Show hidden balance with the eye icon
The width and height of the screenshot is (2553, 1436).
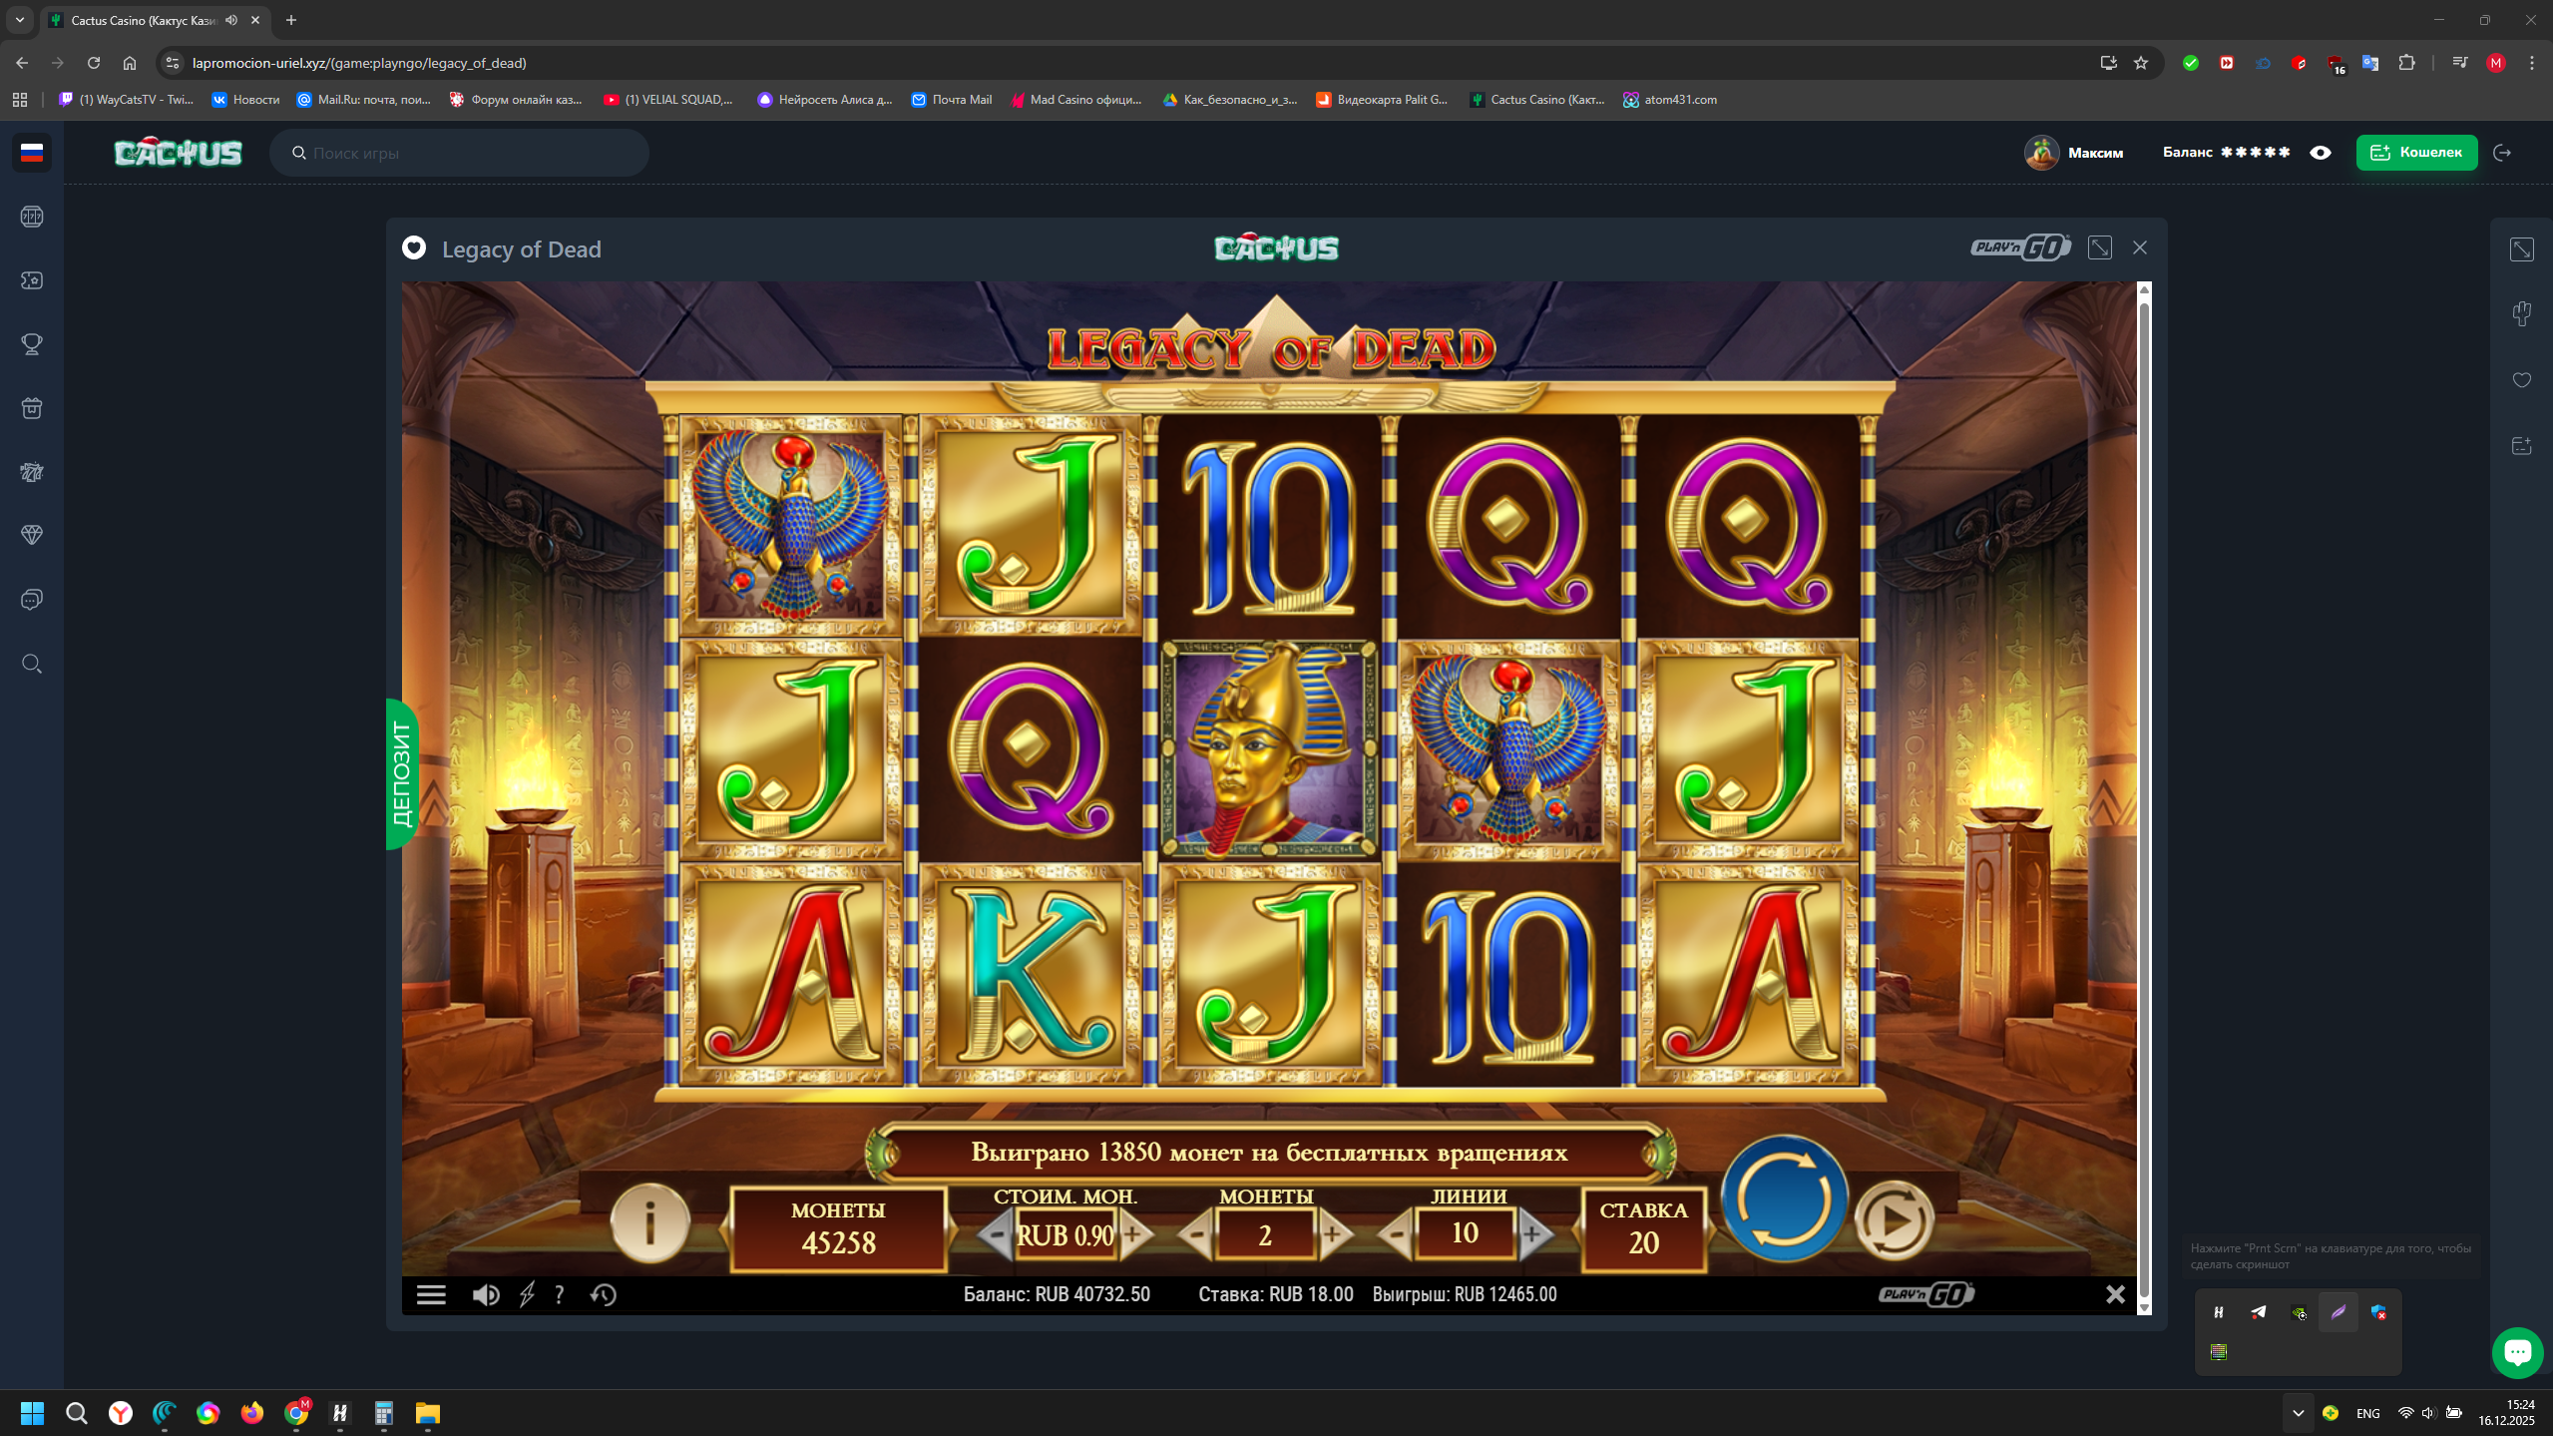coord(2320,153)
